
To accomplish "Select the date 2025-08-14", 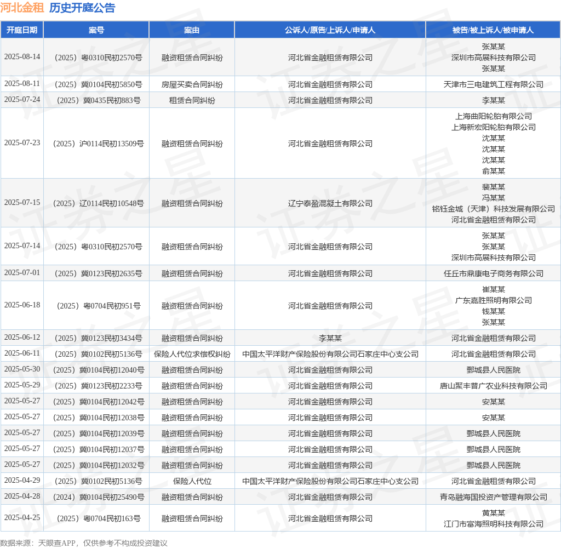I will pyautogui.click(x=22, y=57).
